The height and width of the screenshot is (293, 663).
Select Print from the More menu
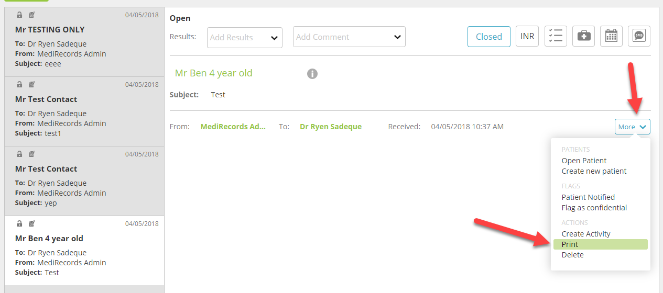click(x=601, y=244)
